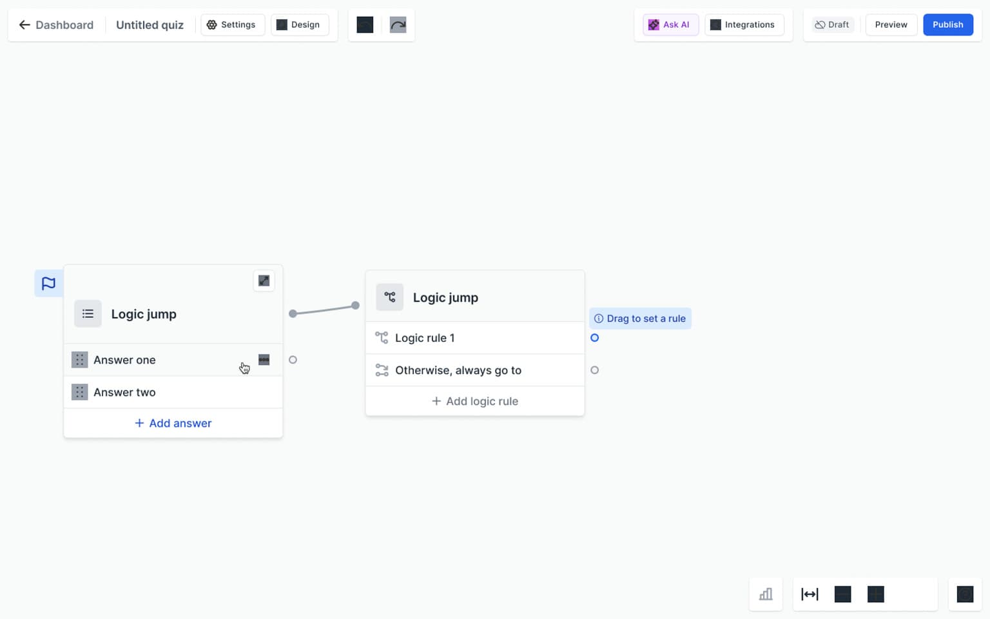Select the logic node's Logic jump title
990x619 pixels.
tap(445, 297)
